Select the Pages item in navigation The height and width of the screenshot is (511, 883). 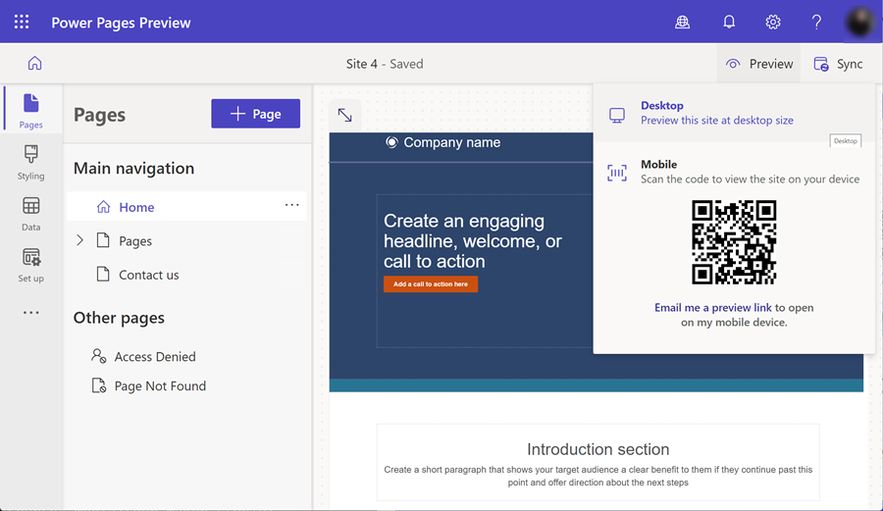pyautogui.click(x=135, y=241)
